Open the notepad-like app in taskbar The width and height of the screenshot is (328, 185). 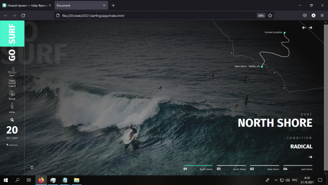click(65, 180)
